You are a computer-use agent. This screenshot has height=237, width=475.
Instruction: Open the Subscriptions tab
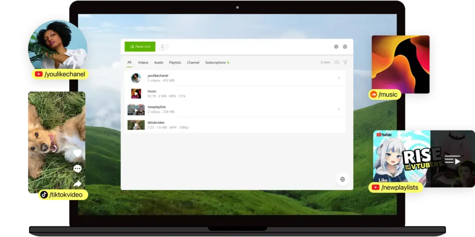tap(217, 63)
